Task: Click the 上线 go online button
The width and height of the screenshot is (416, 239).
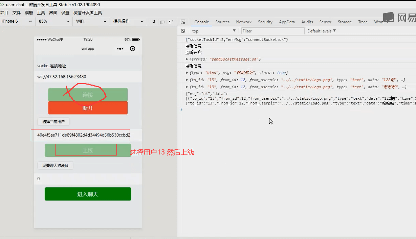Action: click(88, 150)
